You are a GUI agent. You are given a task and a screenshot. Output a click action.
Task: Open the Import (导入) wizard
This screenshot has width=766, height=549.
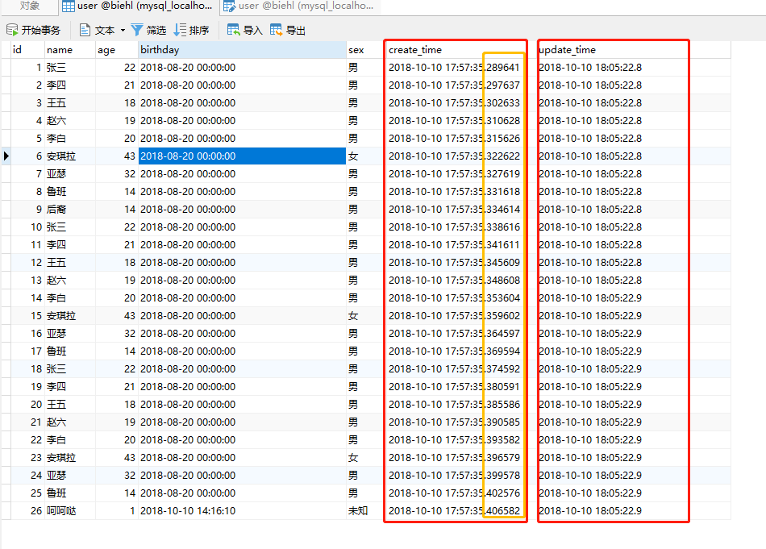point(234,30)
